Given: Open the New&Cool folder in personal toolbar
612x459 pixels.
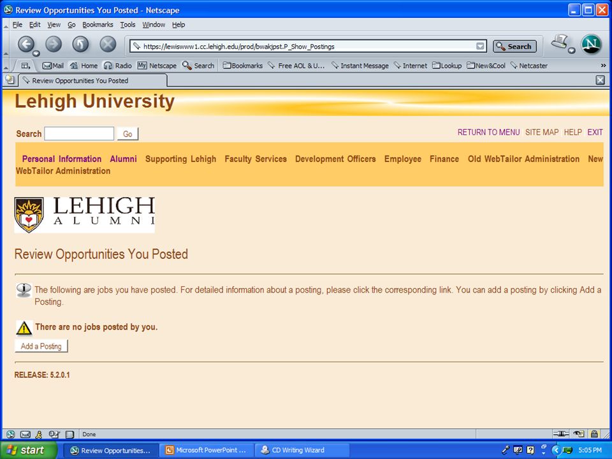Looking at the screenshot, I should (486, 66).
